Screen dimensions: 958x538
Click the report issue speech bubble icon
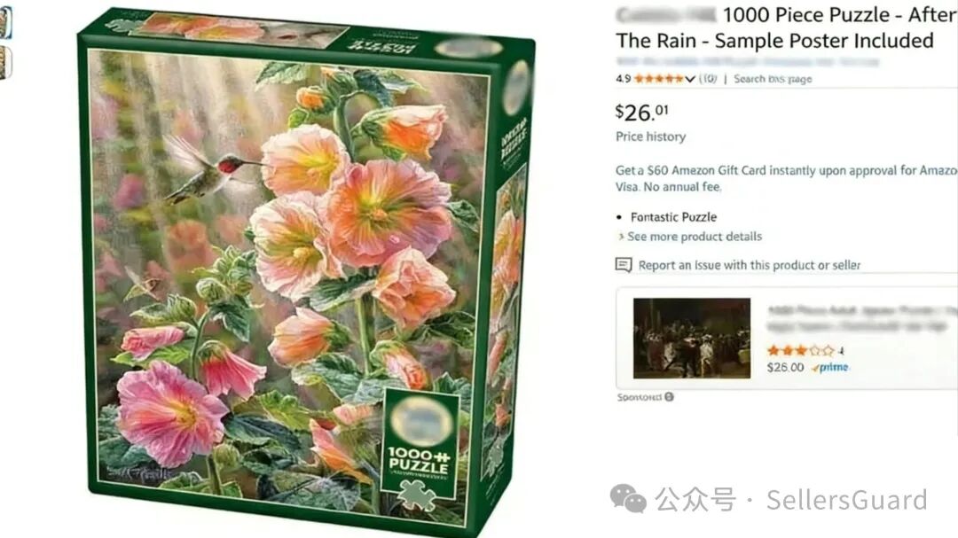pos(624,265)
